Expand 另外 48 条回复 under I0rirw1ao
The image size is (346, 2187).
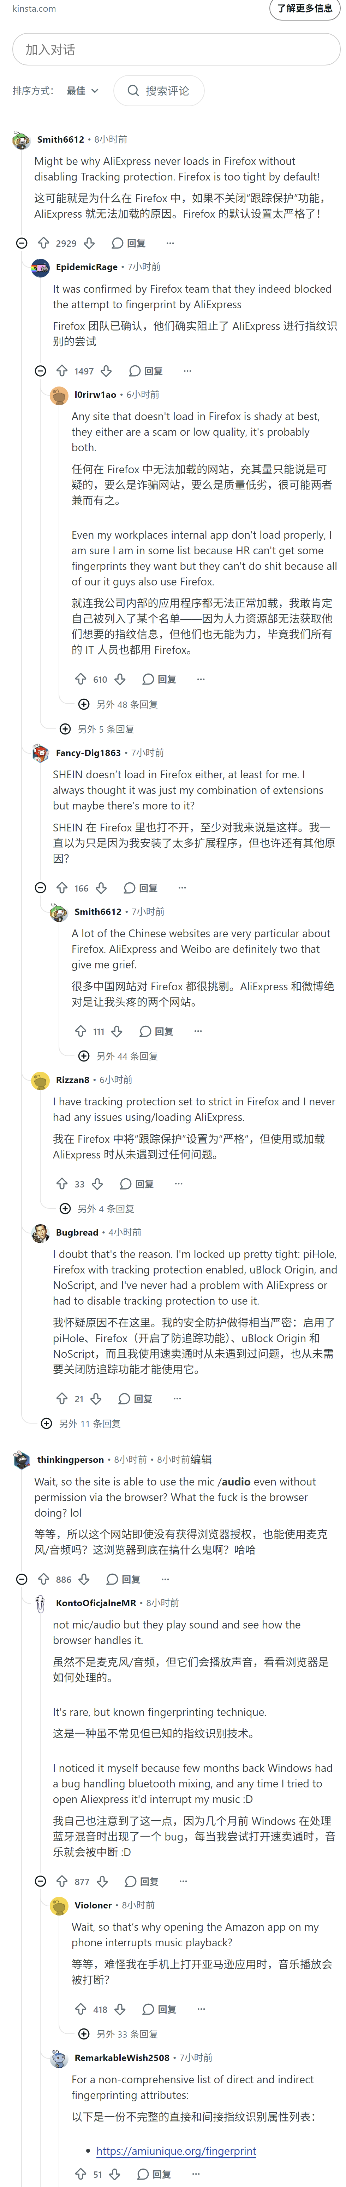pyautogui.click(x=118, y=705)
